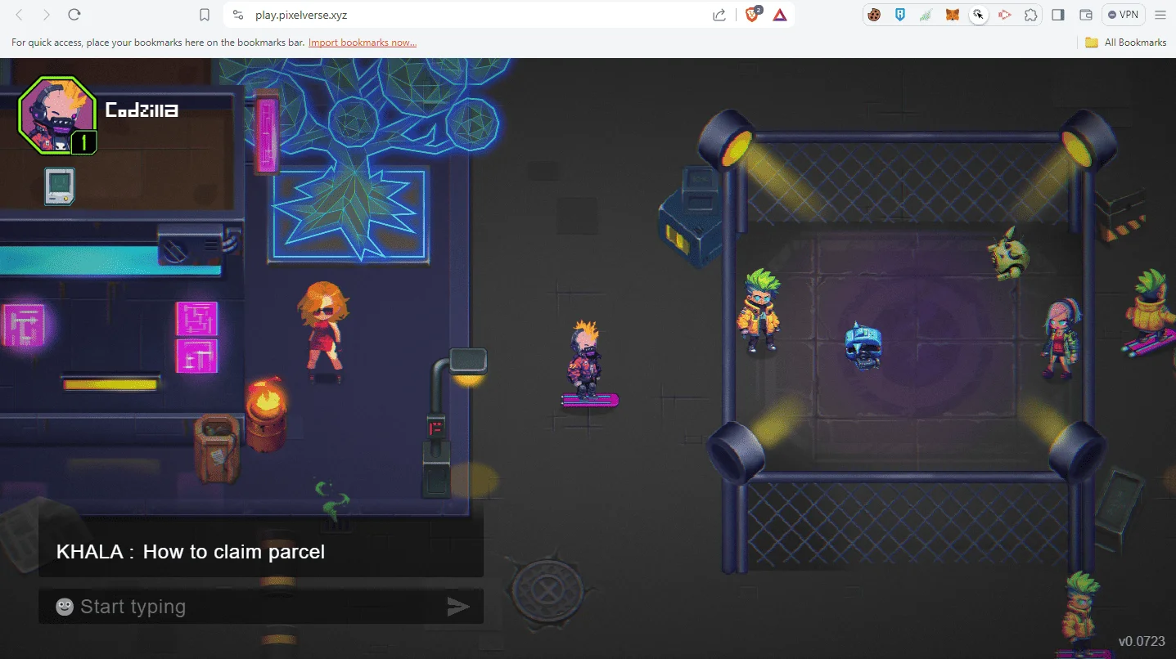Click the VPN button
This screenshot has width=1176, height=659.
pos(1123,15)
